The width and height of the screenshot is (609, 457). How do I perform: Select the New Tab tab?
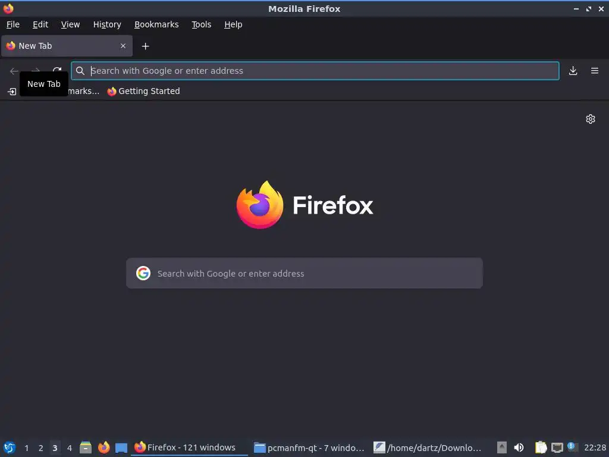(67, 46)
